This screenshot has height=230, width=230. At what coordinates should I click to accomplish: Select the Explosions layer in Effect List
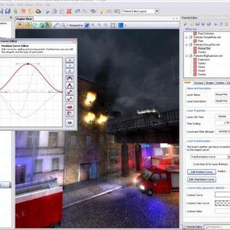coord(204,59)
